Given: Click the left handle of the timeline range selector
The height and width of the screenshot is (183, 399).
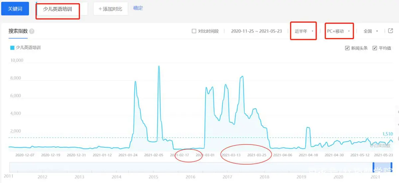Looking at the screenshot, I should coord(373,167).
